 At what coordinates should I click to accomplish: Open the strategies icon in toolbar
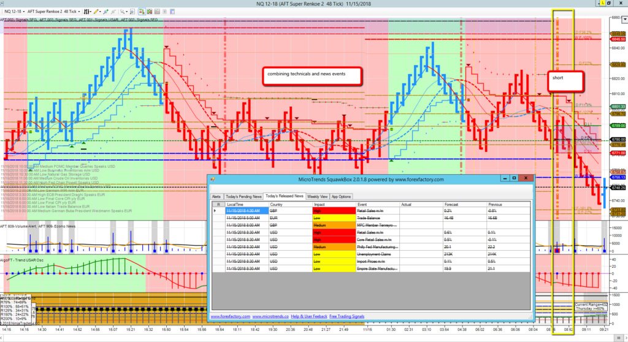[164, 12]
